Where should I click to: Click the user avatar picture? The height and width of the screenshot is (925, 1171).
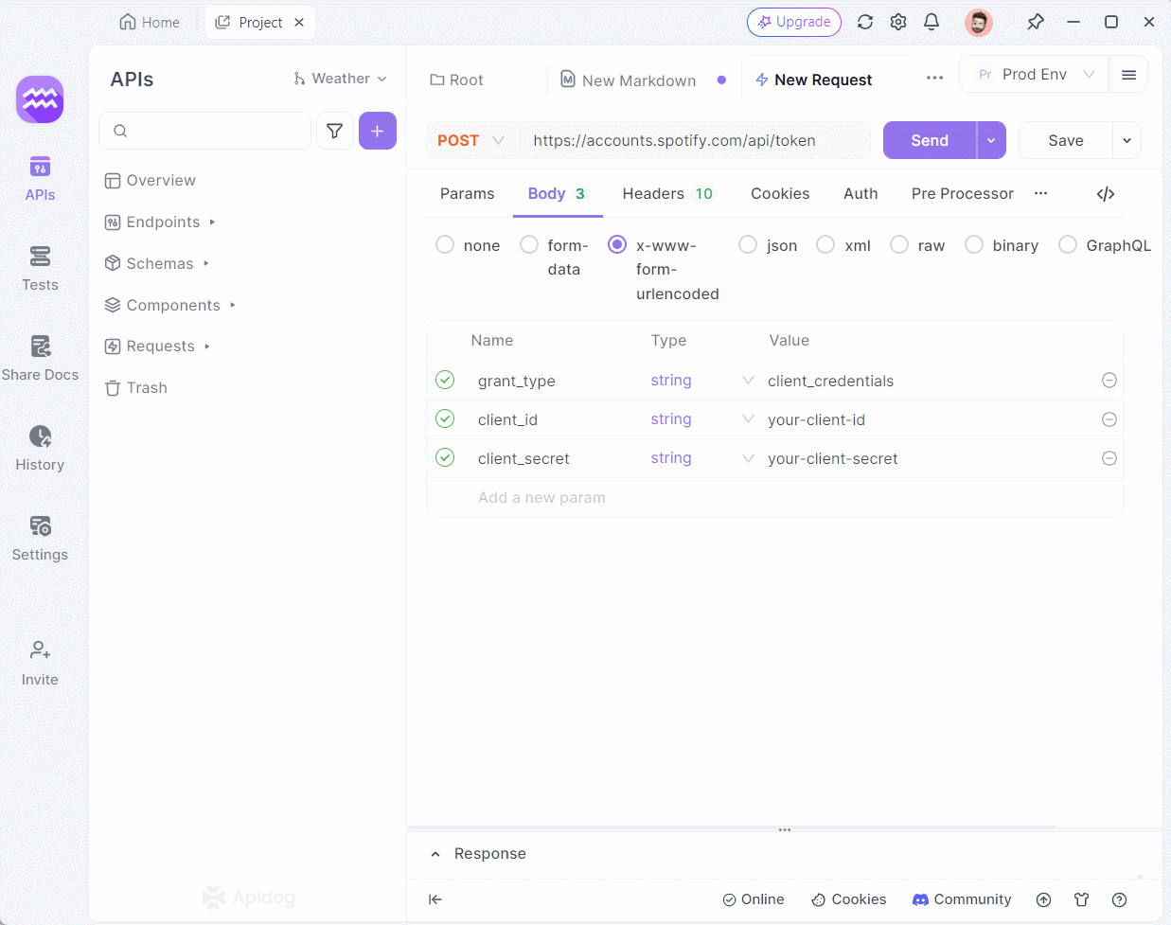click(979, 22)
